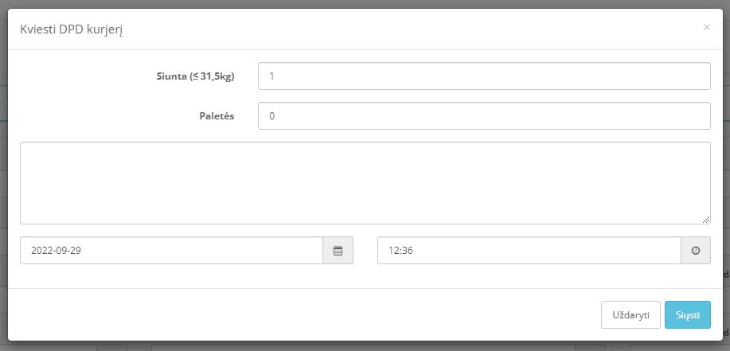This screenshot has width=730, height=351.
Task: Submit the courier request with Siųsti
Action: [x=688, y=314]
